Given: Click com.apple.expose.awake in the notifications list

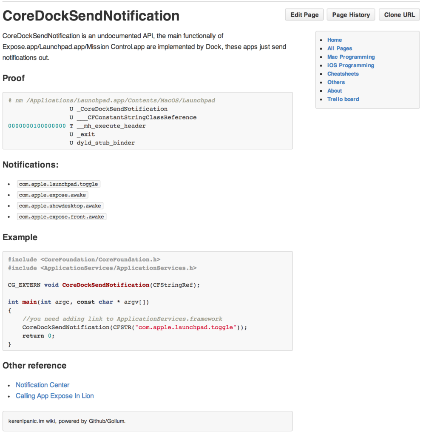Looking at the screenshot, I should tap(52, 195).
